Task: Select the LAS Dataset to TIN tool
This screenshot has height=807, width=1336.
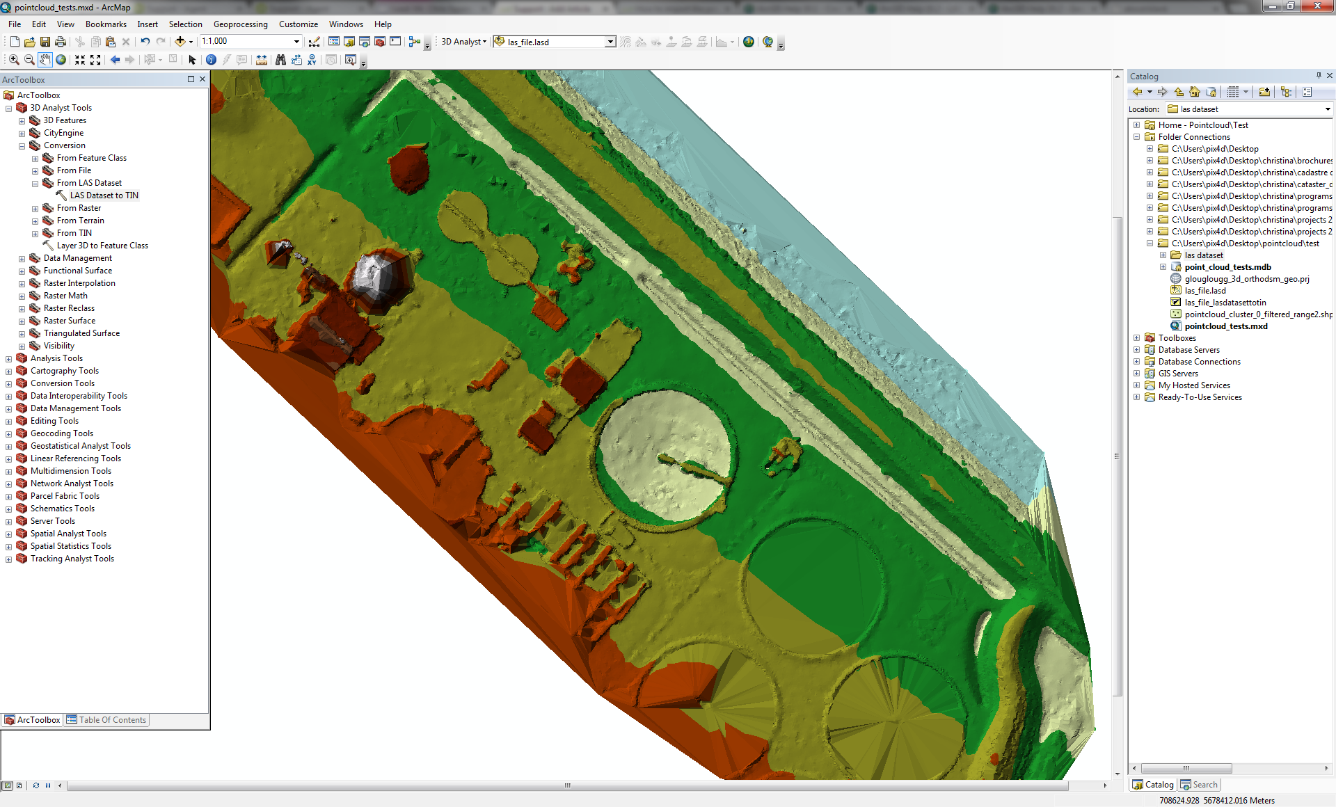Action: (x=103, y=195)
